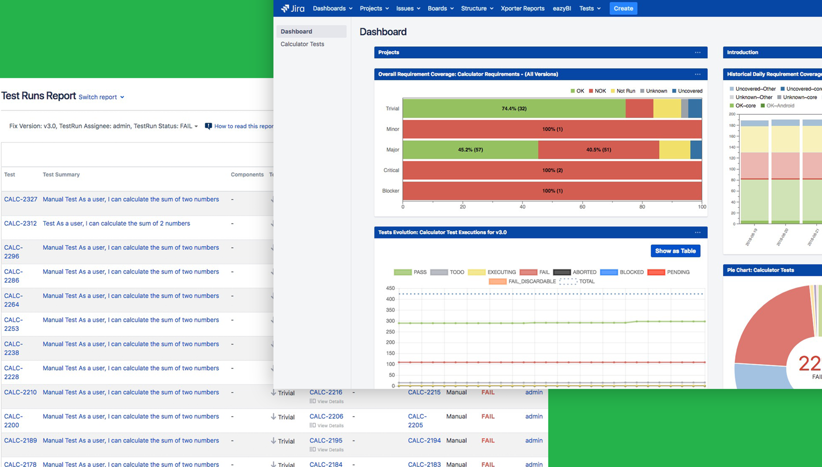Click the 'How to read this report' speech icon
Image resolution: width=822 pixels, height=467 pixels.
(208, 126)
